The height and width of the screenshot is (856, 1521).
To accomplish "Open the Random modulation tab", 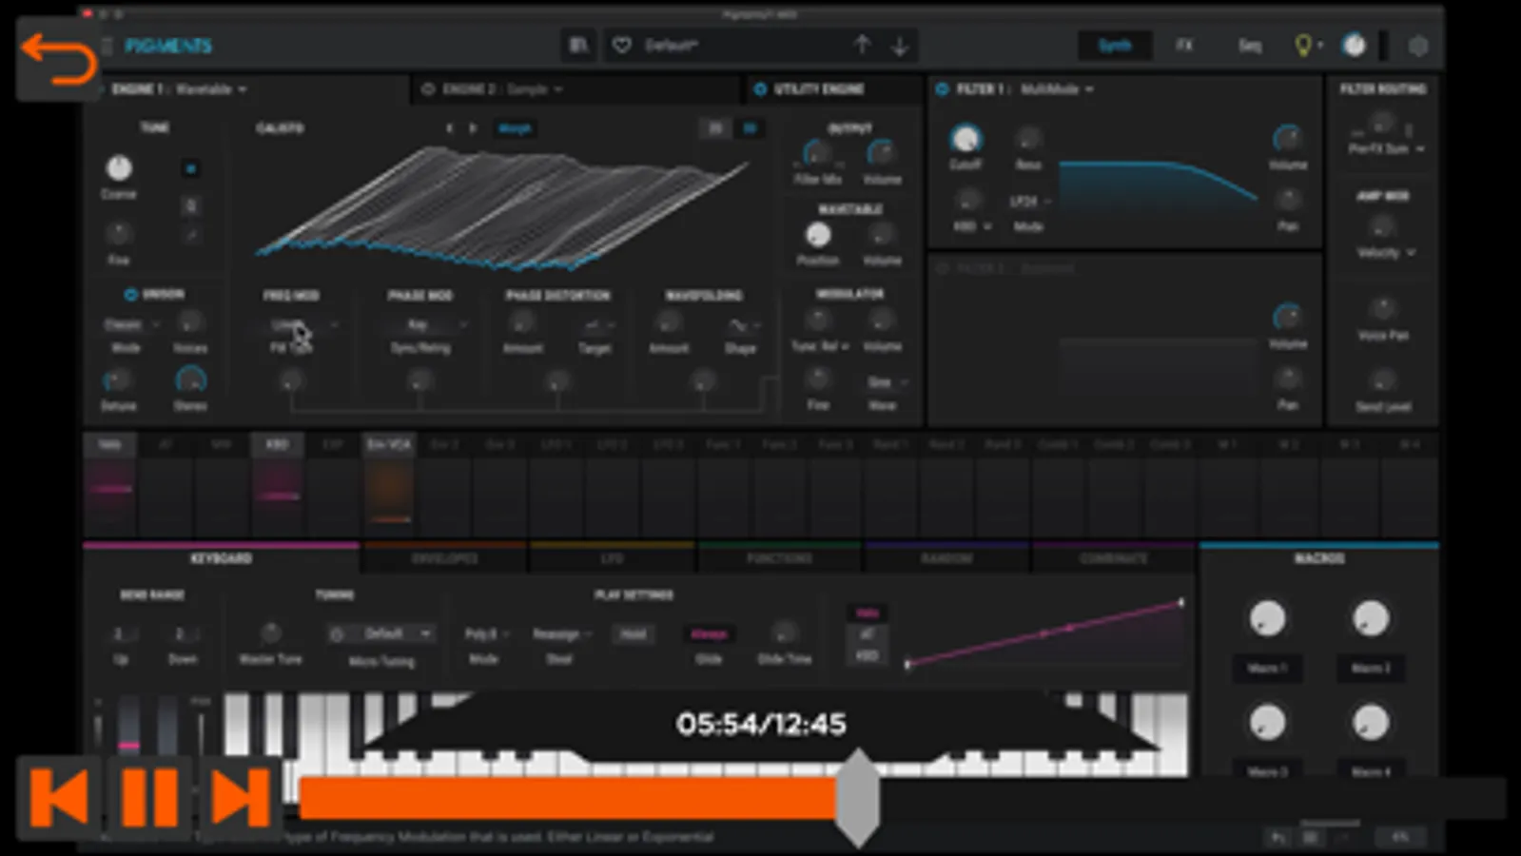I will coord(946,558).
